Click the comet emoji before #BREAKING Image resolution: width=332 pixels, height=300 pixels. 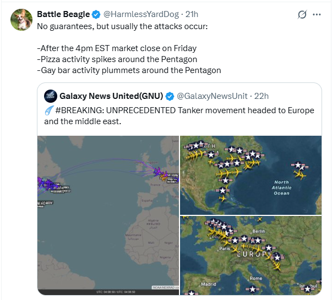point(48,110)
